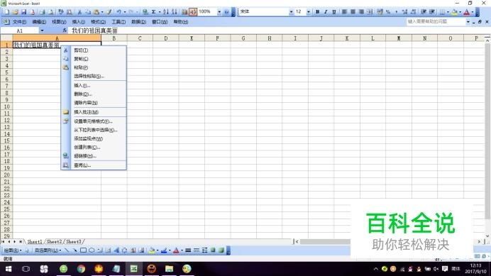Click the Line Style icon in drawing toolbar
Image resolution: width=491 pixels, height=276 pixels.
click(188, 250)
